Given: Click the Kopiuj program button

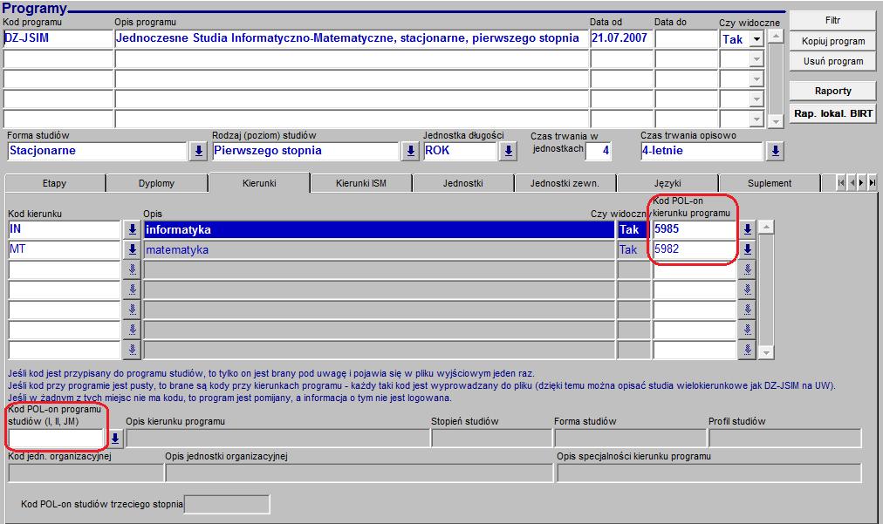Looking at the screenshot, I should tap(833, 41).
